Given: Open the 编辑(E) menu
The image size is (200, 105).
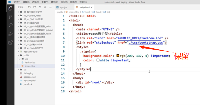Looking at the screenshot, I should (26, 2).
